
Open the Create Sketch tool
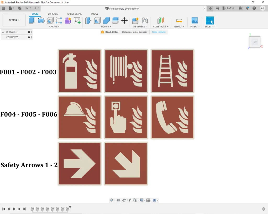tap(77, 20)
